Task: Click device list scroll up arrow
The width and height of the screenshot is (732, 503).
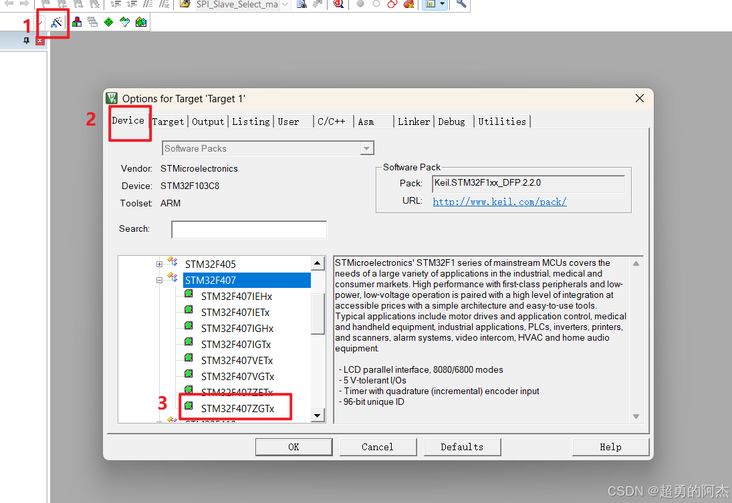Action: pos(318,264)
